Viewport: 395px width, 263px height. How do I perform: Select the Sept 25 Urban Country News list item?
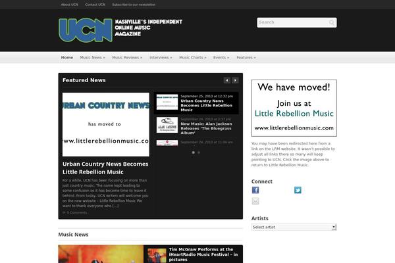196,103
